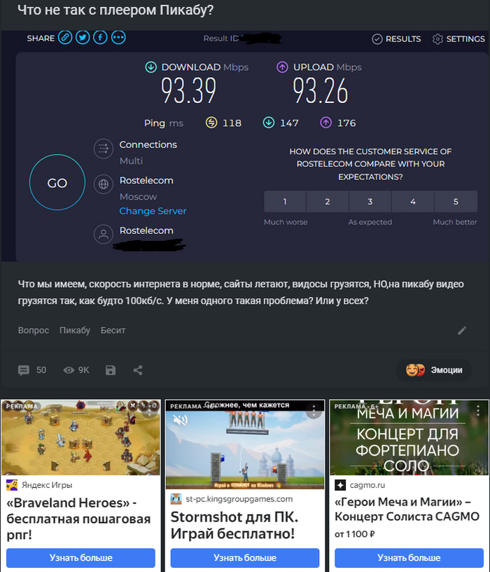Open the comments icon with 50
The image size is (490, 572).
click(24, 370)
